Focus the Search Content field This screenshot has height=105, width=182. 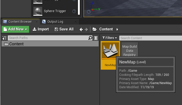coord(151,38)
